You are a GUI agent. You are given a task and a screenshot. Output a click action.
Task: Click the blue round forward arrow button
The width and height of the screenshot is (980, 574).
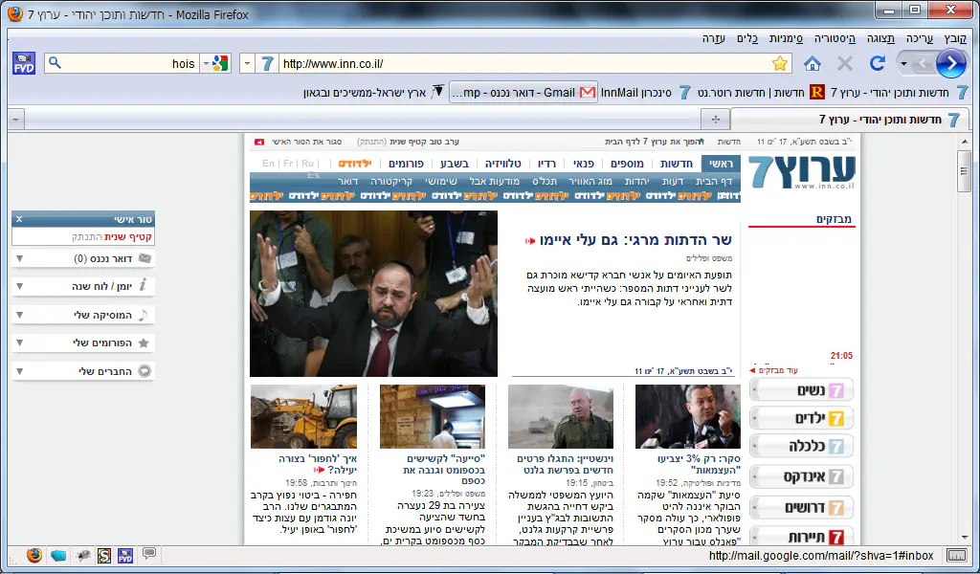(949, 64)
